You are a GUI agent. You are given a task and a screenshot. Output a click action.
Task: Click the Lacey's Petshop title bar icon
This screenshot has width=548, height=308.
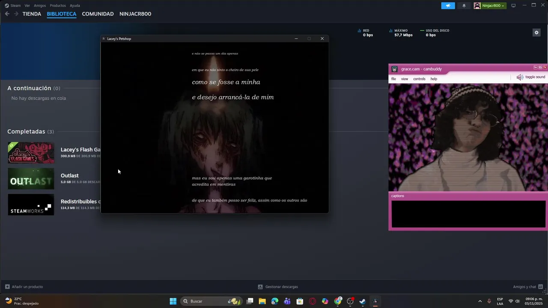click(104, 38)
